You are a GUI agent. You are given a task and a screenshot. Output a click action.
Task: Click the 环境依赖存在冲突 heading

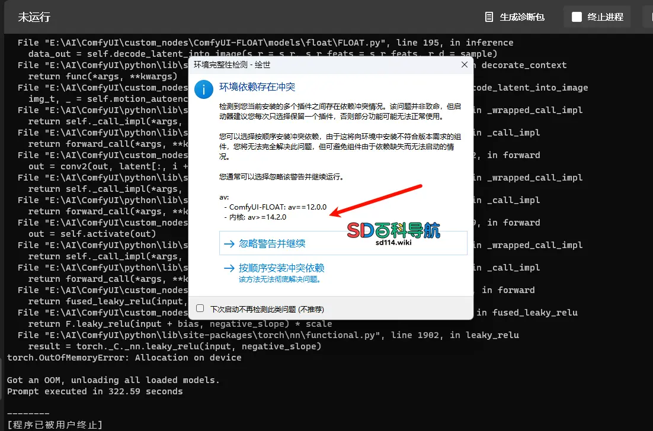tap(257, 87)
